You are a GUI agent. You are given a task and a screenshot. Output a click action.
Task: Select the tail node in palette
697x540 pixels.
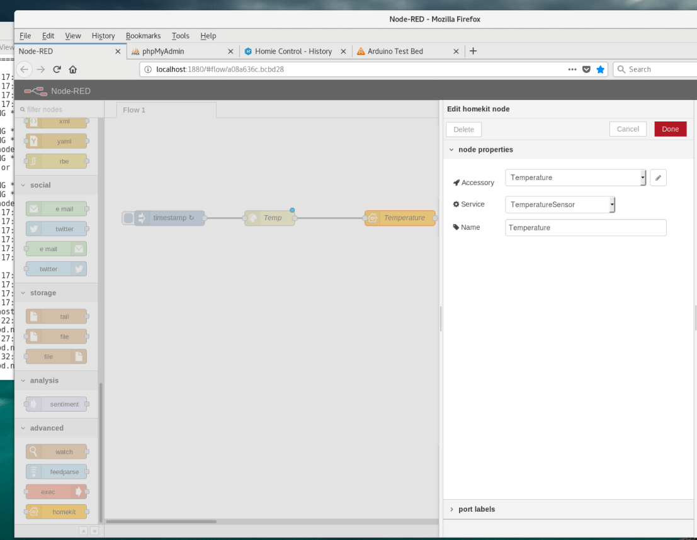(57, 317)
